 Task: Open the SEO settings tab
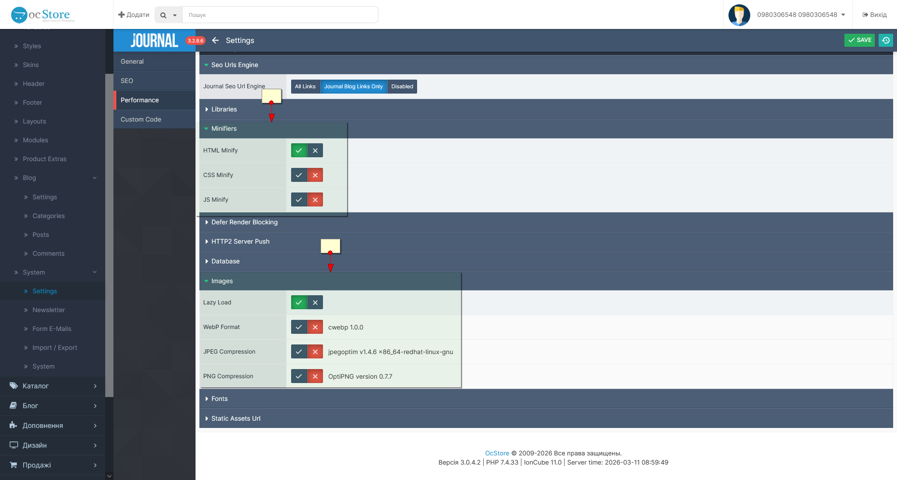[x=154, y=81]
